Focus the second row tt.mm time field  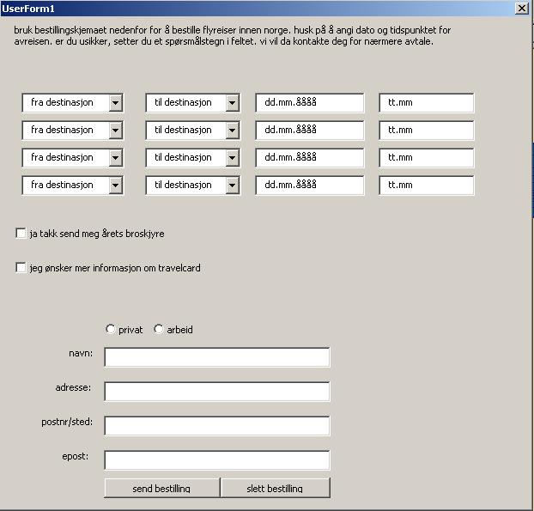pyautogui.click(x=427, y=131)
